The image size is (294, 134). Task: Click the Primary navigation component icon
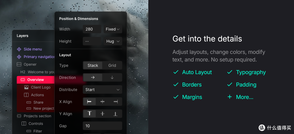tap(19, 57)
